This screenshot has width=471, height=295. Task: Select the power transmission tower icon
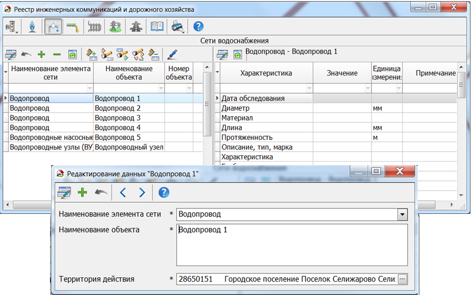115,27
